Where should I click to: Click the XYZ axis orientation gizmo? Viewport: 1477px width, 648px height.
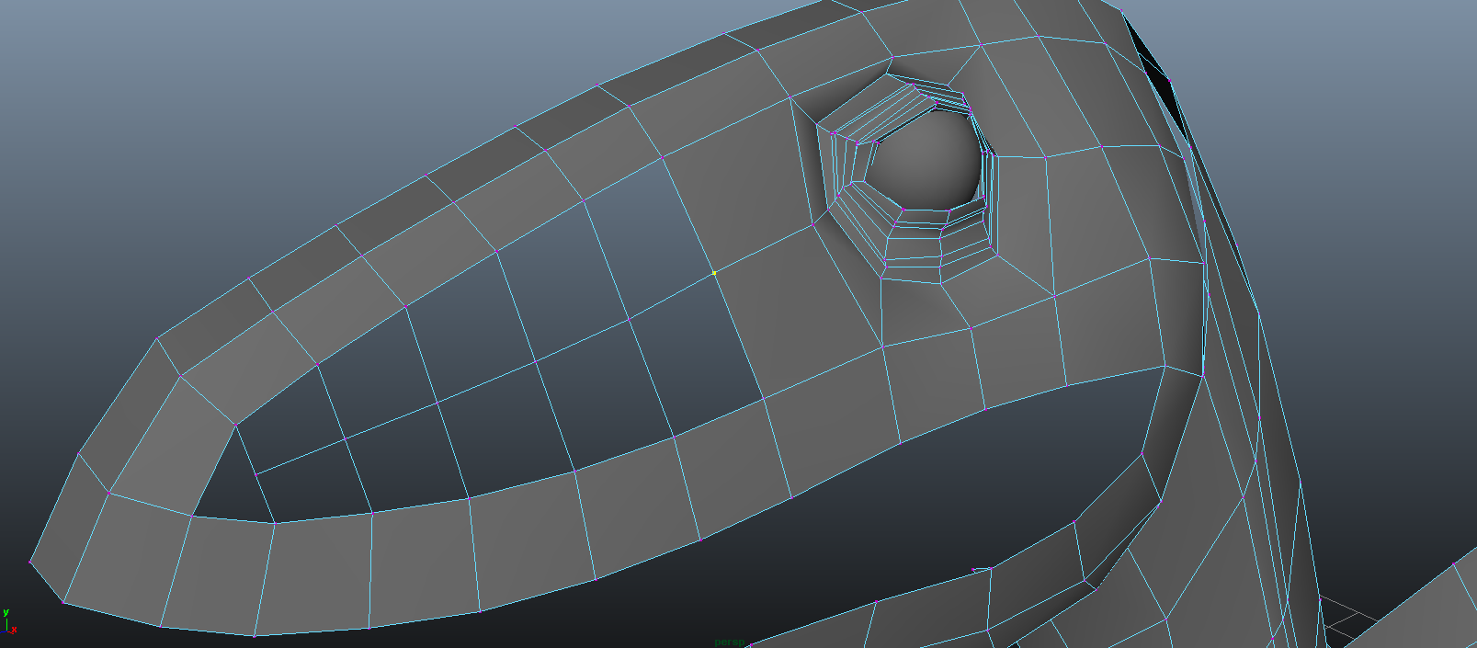[9, 621]
